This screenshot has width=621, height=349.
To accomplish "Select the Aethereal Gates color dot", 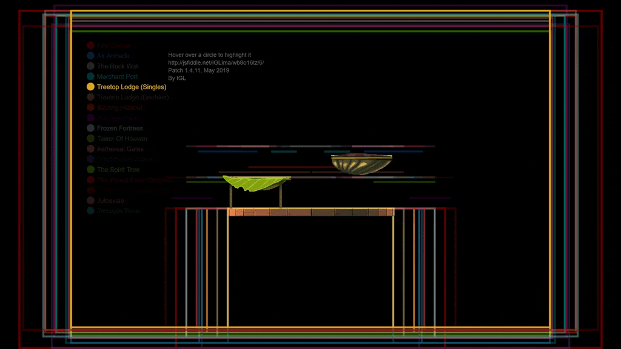I will [x=90, y=149].
